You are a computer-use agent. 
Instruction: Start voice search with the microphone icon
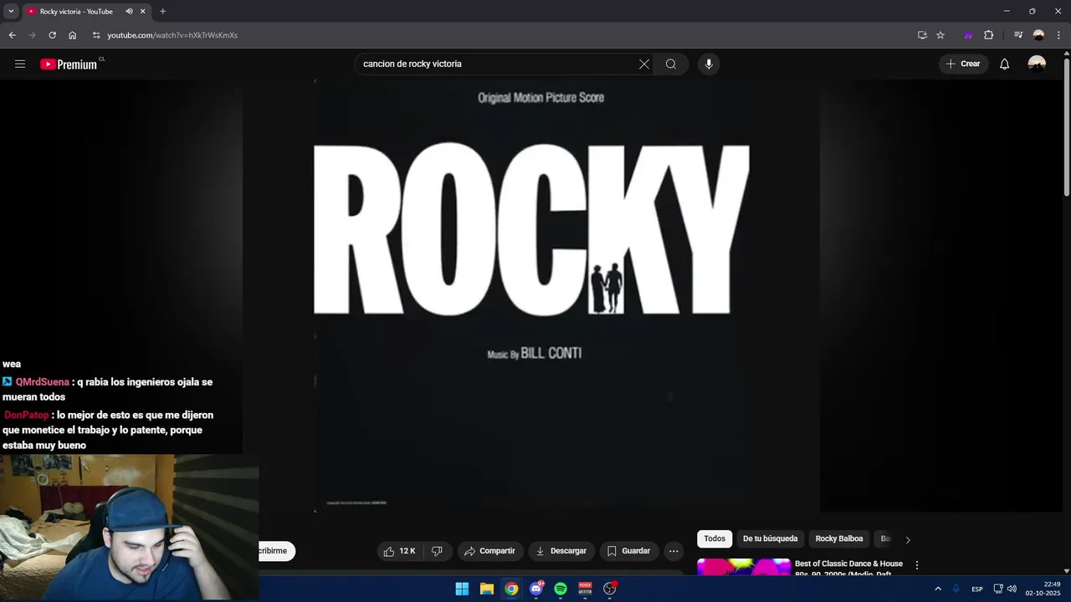tap(709, 64)
